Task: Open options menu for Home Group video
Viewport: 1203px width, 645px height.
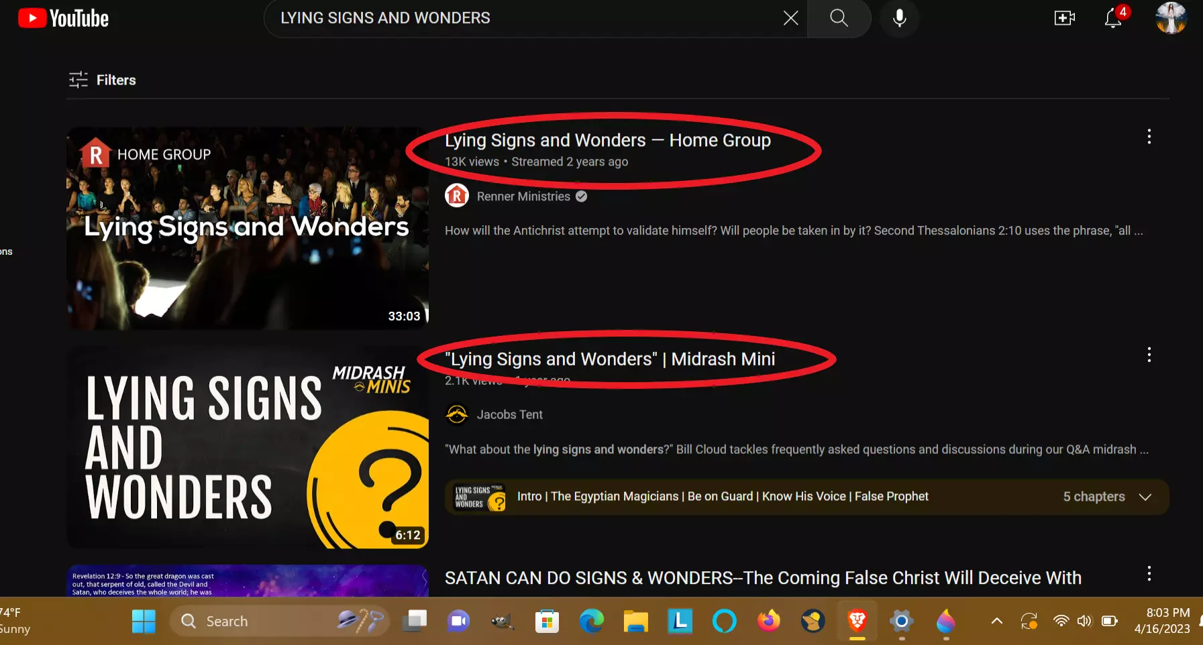Action: point(1149,137)
